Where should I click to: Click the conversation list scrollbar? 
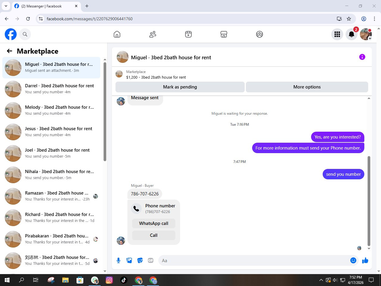pyautogui.click(x=105, y=112)
